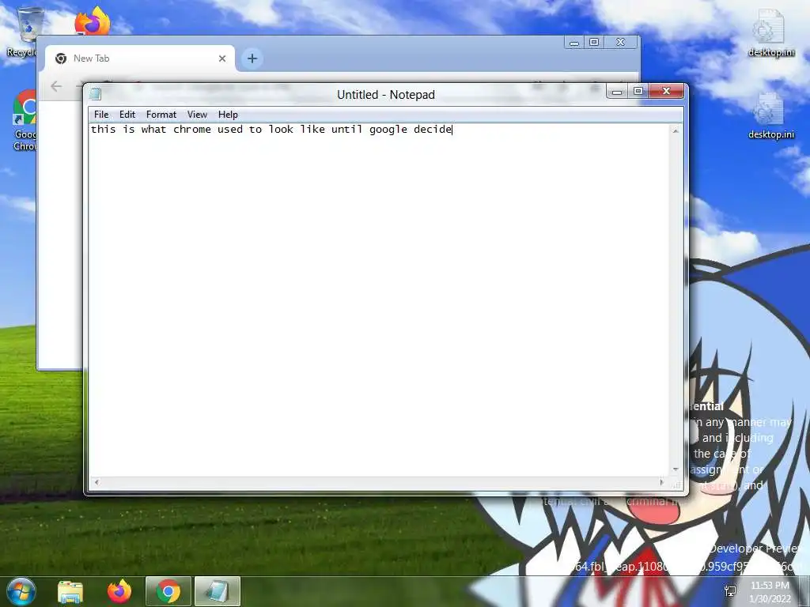This screenshot has height=607, width=810.
Task: Minimize the Chrome window
Action: pos(574,43)
